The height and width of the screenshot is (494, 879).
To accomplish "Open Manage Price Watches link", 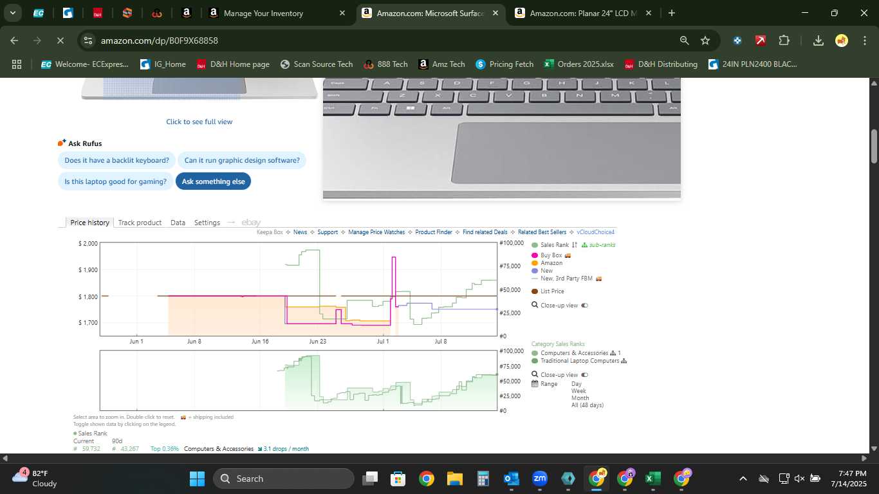I will 376,232.
